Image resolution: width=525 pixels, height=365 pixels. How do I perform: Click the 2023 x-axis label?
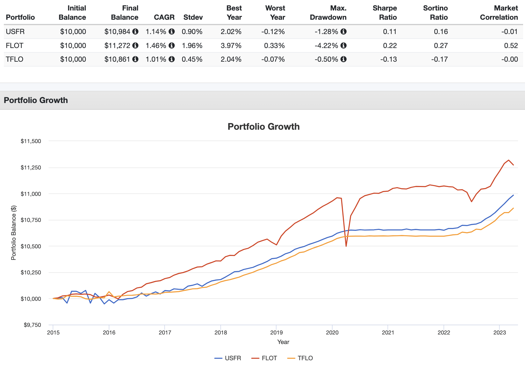pyautogui.click(x=500, y=333)
